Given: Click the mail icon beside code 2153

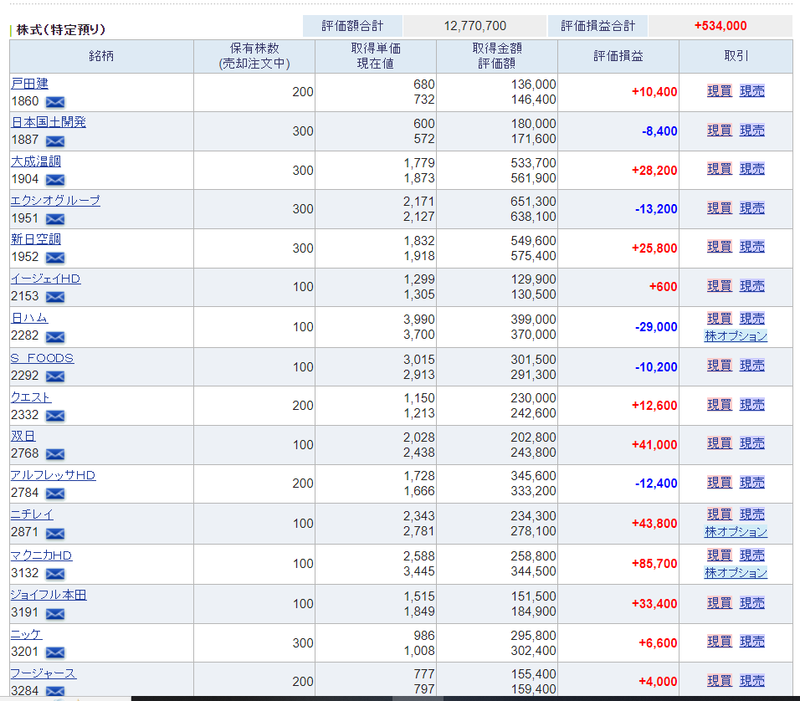Looking at the screenshot, I should pyautogui.click(x=55, y=296).
